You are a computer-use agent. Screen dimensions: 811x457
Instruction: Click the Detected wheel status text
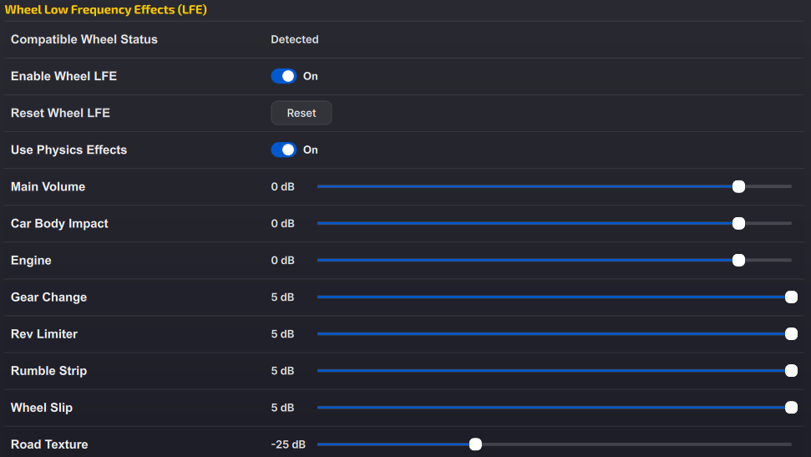295,39
